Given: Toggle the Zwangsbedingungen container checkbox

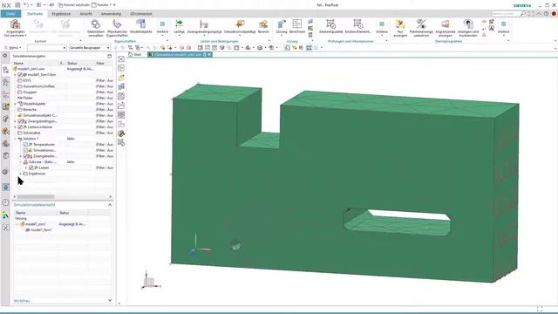Looking at the screenshot, I should pos(20,121).
